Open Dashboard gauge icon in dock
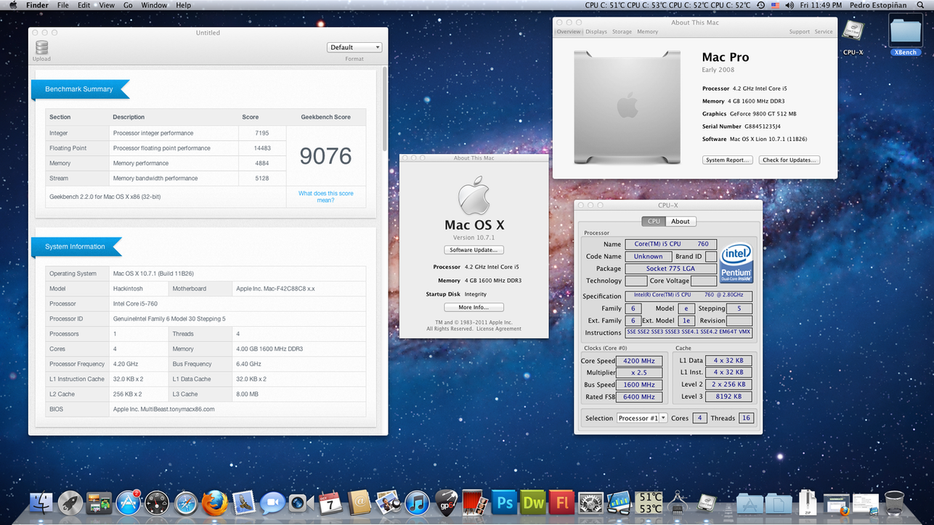 tap(157, 502)
